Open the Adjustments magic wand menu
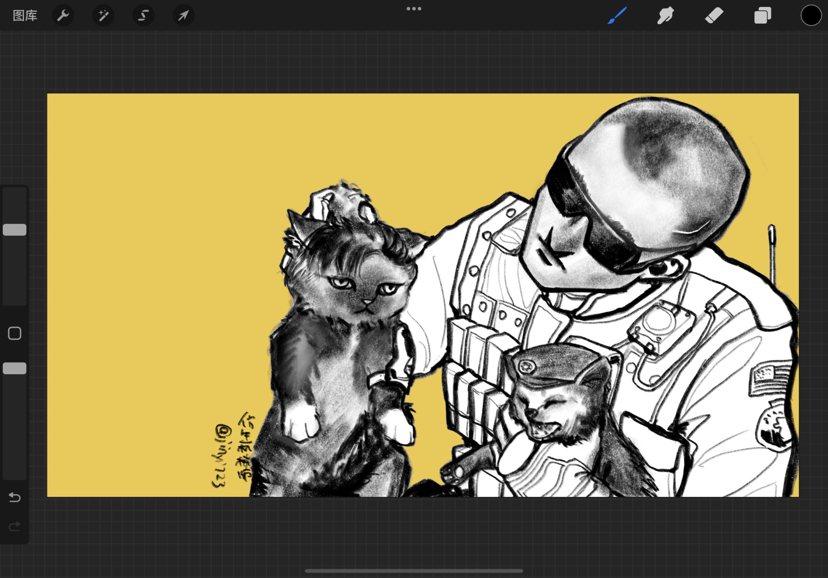Screen dimensions: 828x578 (x=103, y=15)
